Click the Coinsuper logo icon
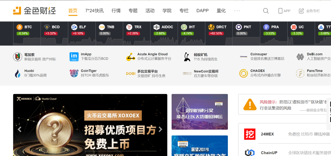 pyautogui.click(x=244, y=56)
